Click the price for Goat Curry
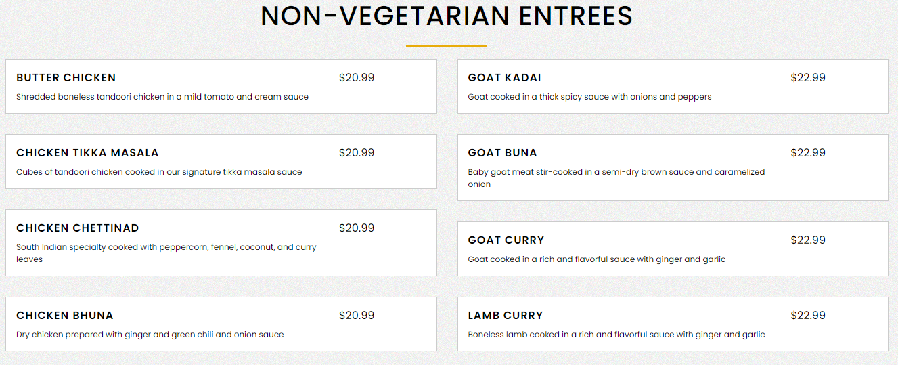 point(808,240)
